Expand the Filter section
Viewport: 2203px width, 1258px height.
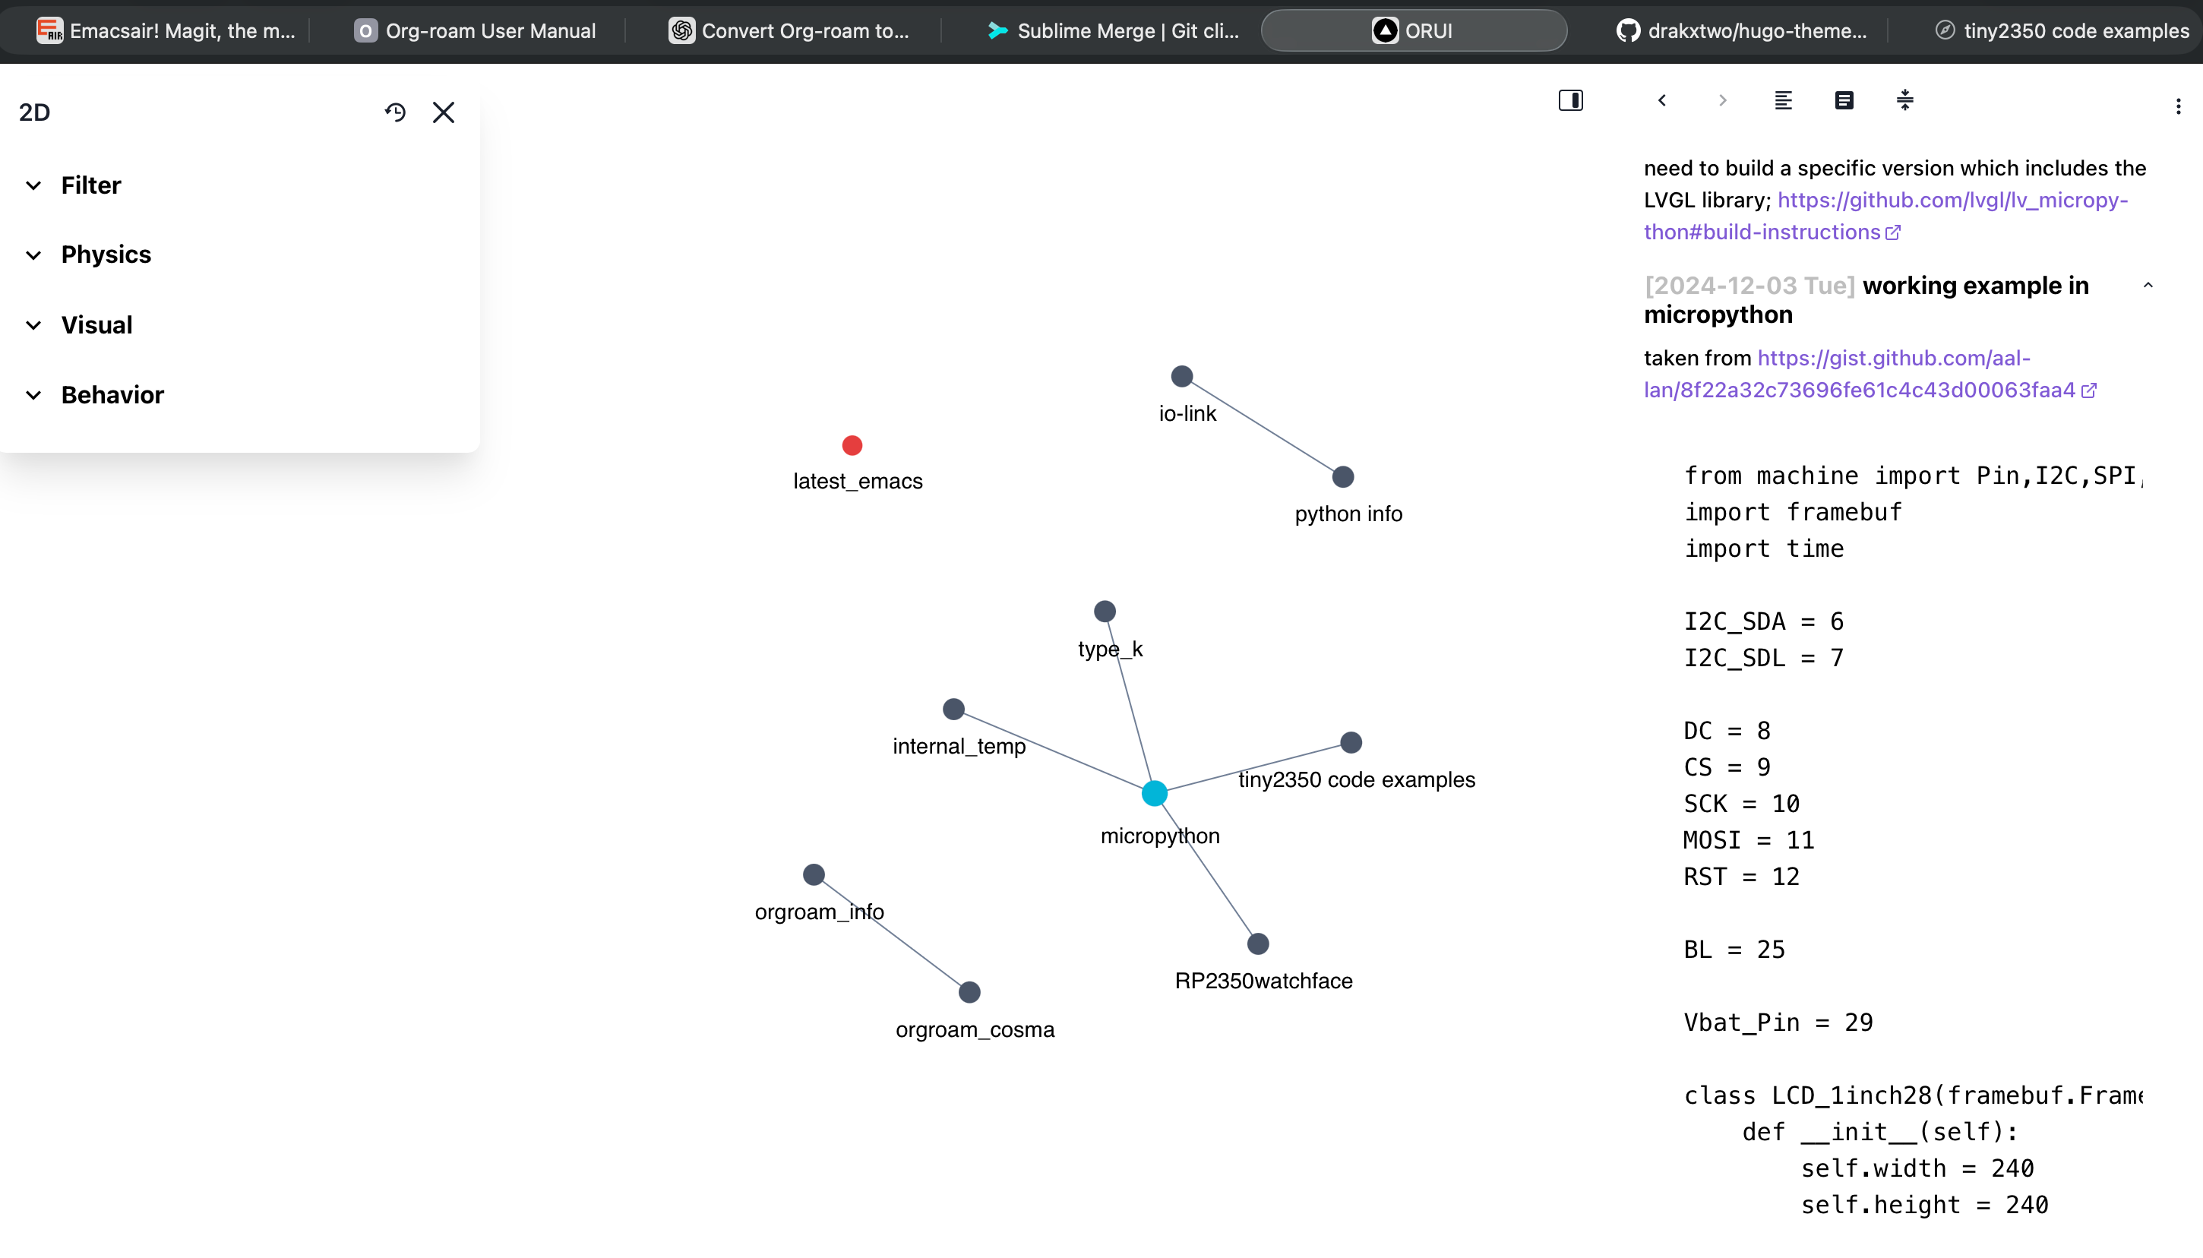(x=90, y=186)
